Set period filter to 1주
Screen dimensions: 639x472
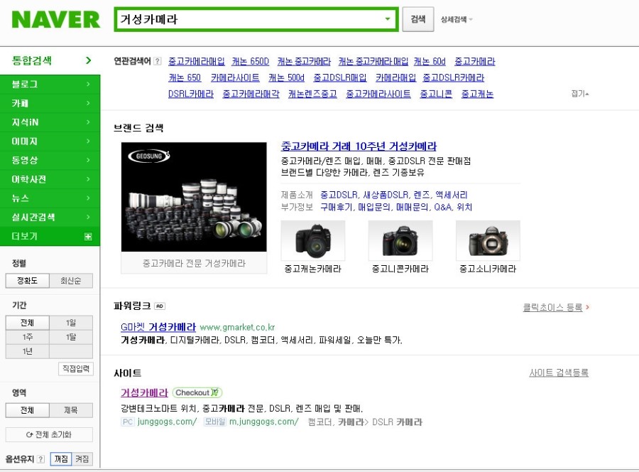pos(27,337)
